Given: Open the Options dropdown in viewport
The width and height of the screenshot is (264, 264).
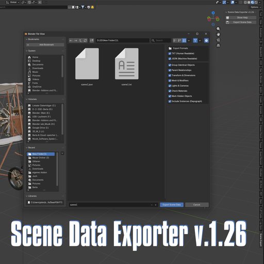Looking at the screenshot, I should pos(256,7).
